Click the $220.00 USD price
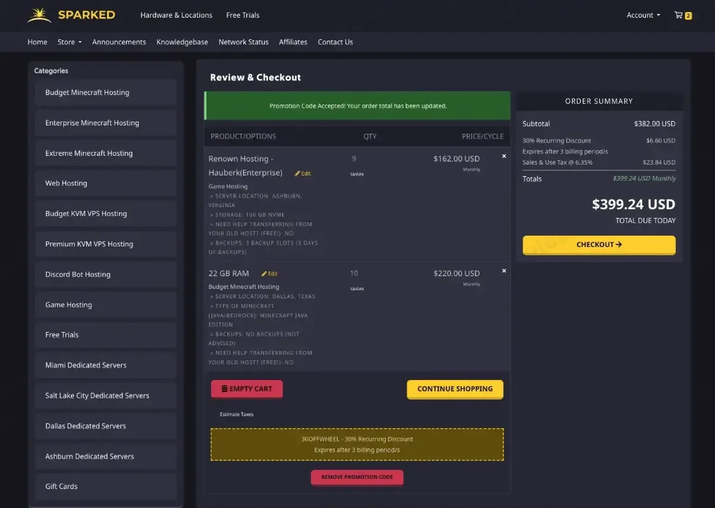The height and width of the screenshot is (508, 715). (457, 273)
